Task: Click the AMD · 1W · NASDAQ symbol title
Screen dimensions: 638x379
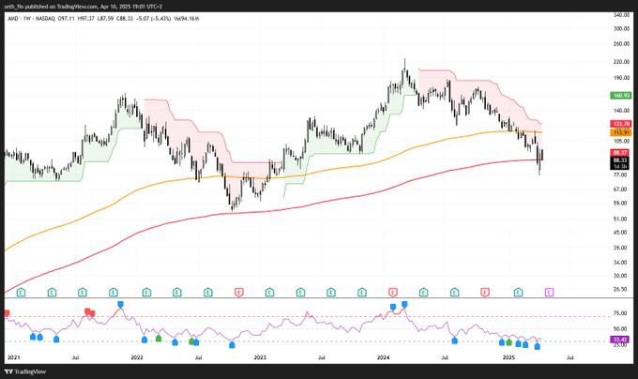Action: point(31,19)
